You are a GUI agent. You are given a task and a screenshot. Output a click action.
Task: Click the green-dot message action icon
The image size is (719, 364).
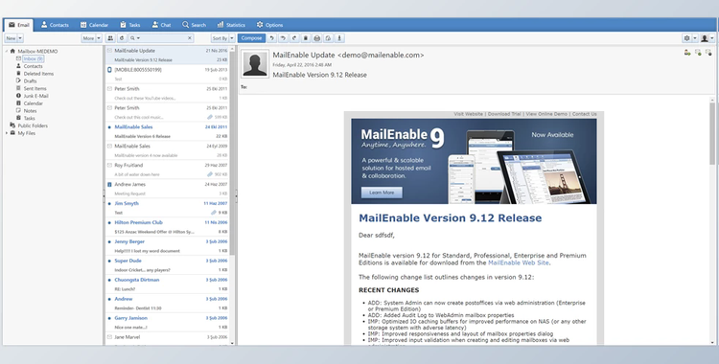click(x=698, y=53)
